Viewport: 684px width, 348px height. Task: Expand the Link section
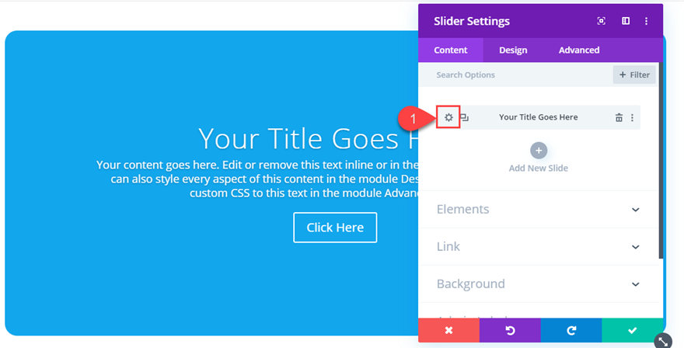tap(635, 247)
